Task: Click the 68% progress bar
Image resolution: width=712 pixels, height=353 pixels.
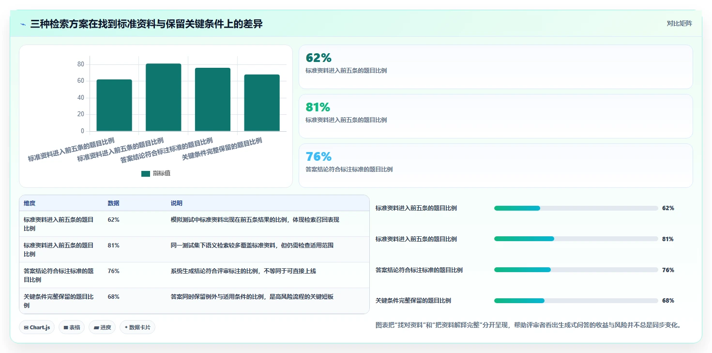Action: click(576, 301)
